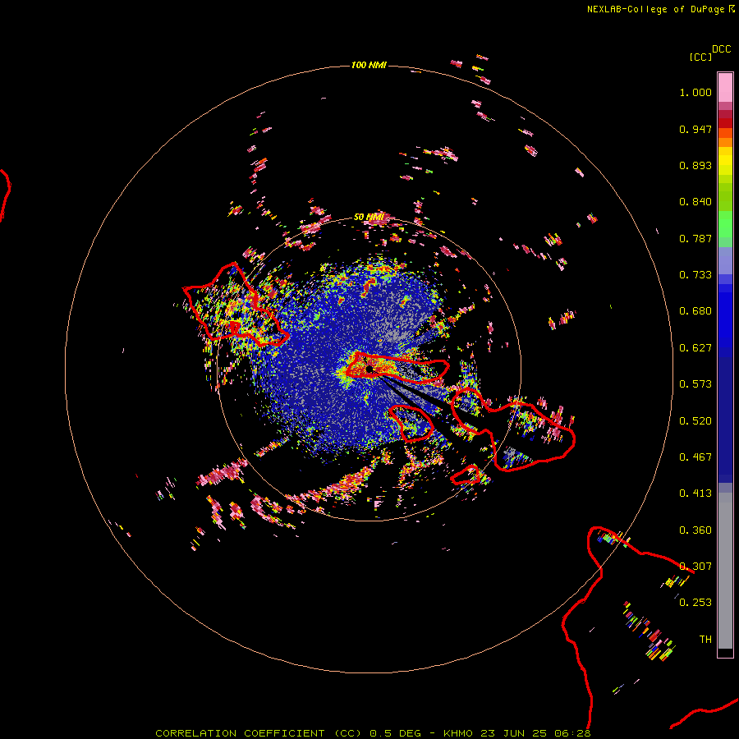Click the 0.413 scale value
Screen dimensions: 739x739
pos(695,493)
